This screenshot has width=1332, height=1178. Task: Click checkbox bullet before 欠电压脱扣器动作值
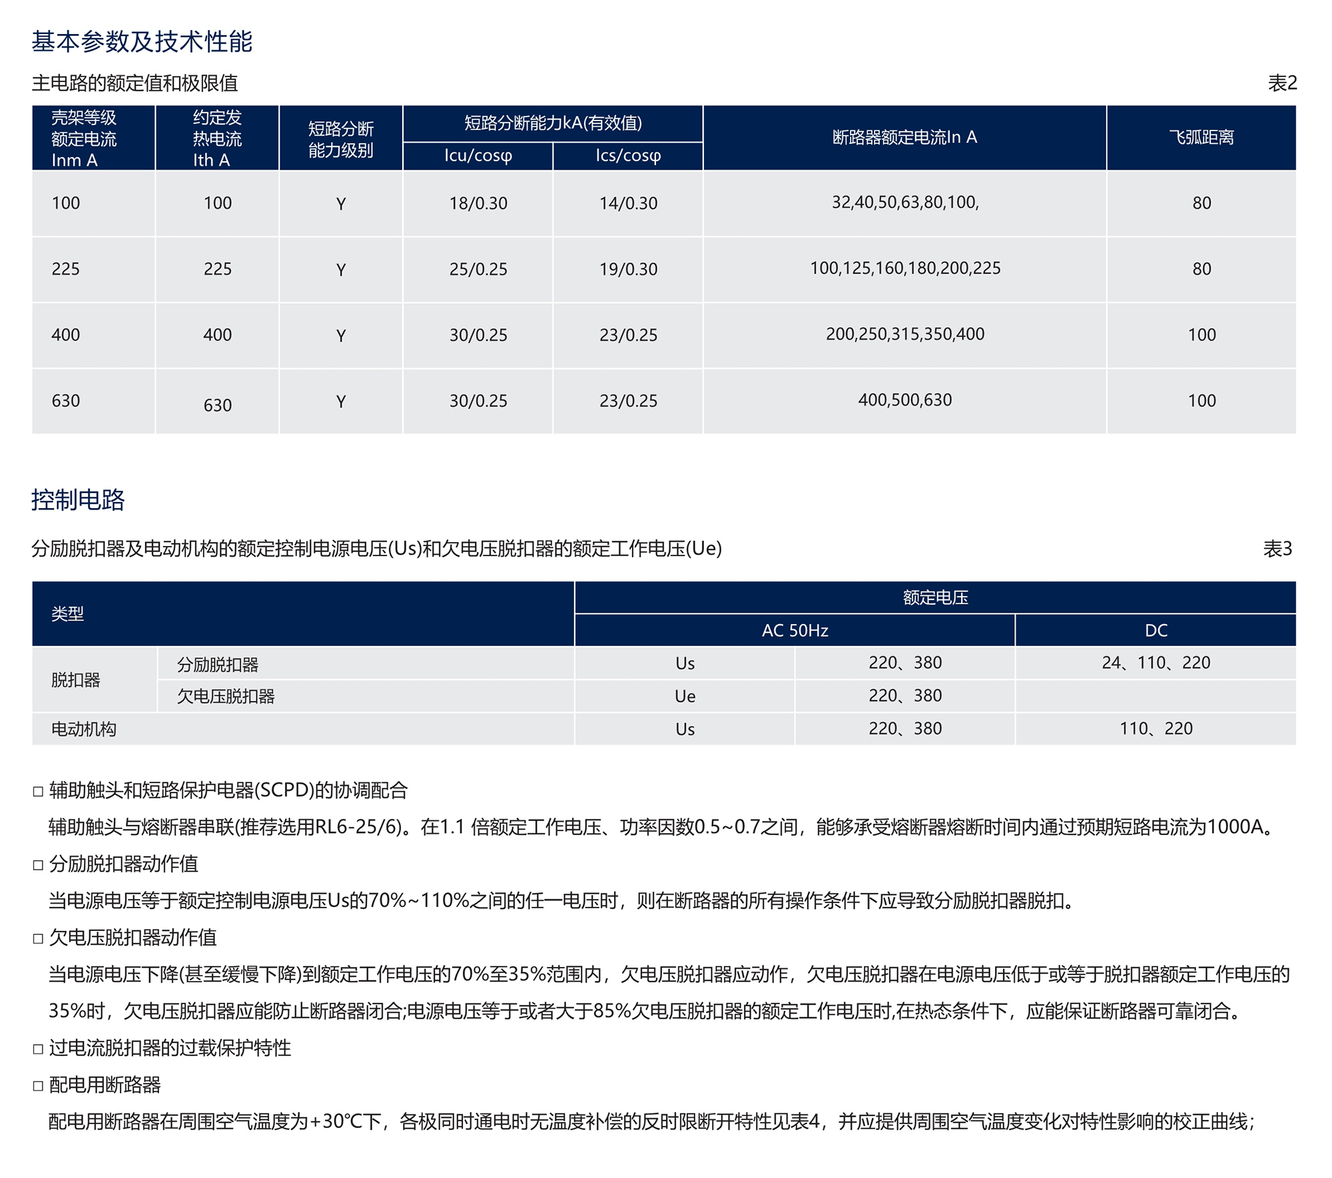click(38, 939)
